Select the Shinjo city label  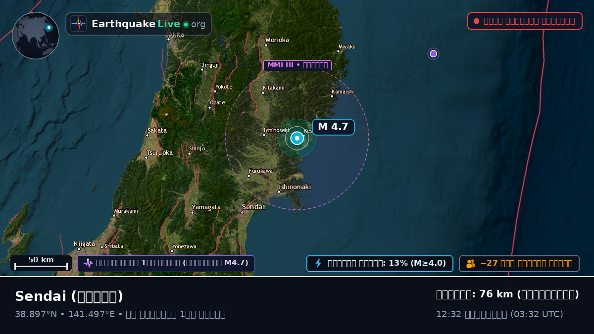197,148
